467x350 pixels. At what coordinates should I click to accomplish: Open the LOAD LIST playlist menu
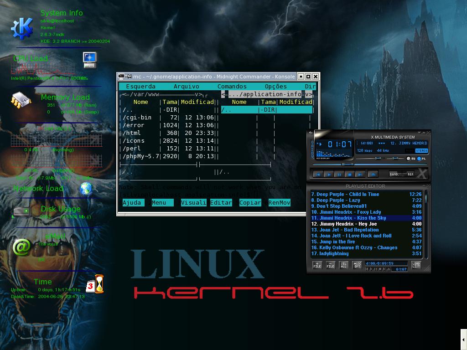pos(416,265)
